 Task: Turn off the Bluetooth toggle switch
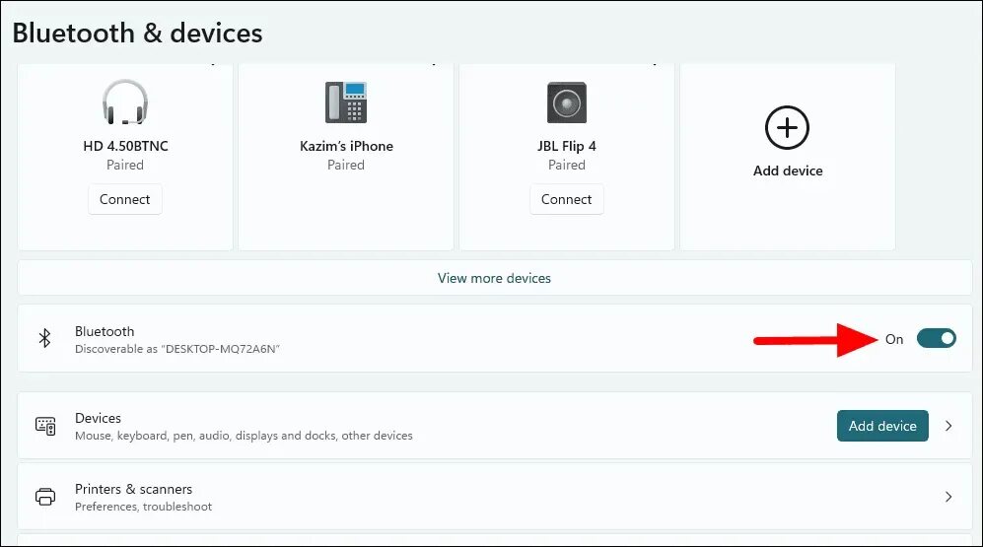point(936,338)
